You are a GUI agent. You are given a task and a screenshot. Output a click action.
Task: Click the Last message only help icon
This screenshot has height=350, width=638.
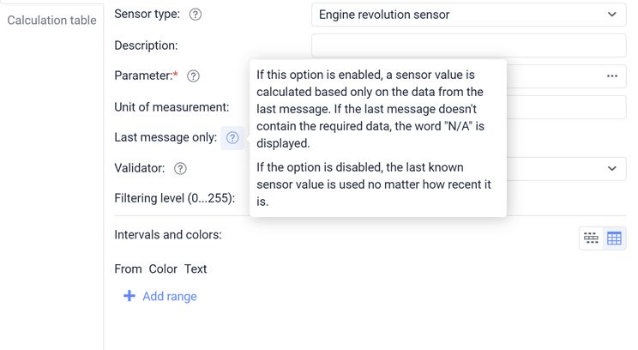tap(232, 138)
